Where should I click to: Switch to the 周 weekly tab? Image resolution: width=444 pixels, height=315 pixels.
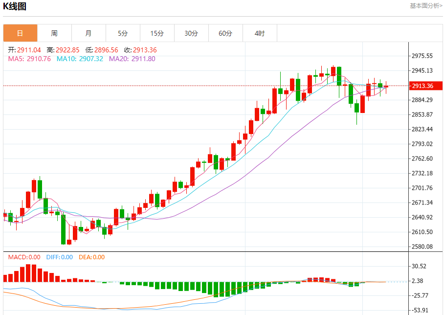[54, 33]
